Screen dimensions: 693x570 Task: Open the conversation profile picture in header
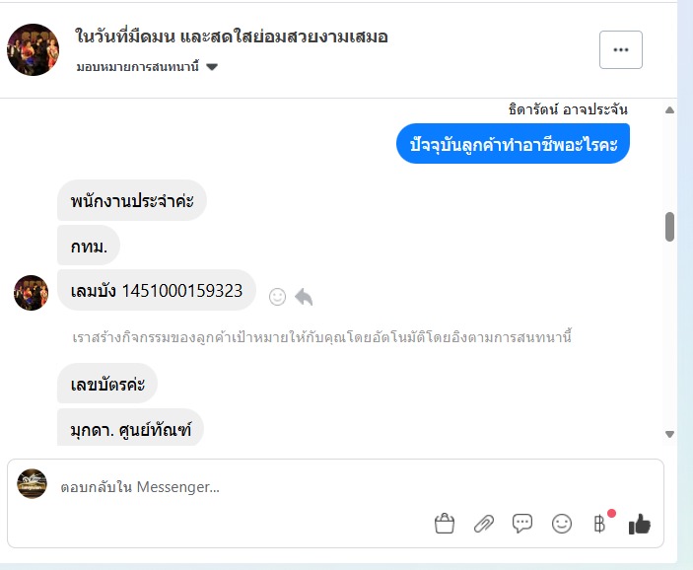[x=33, y=49]
